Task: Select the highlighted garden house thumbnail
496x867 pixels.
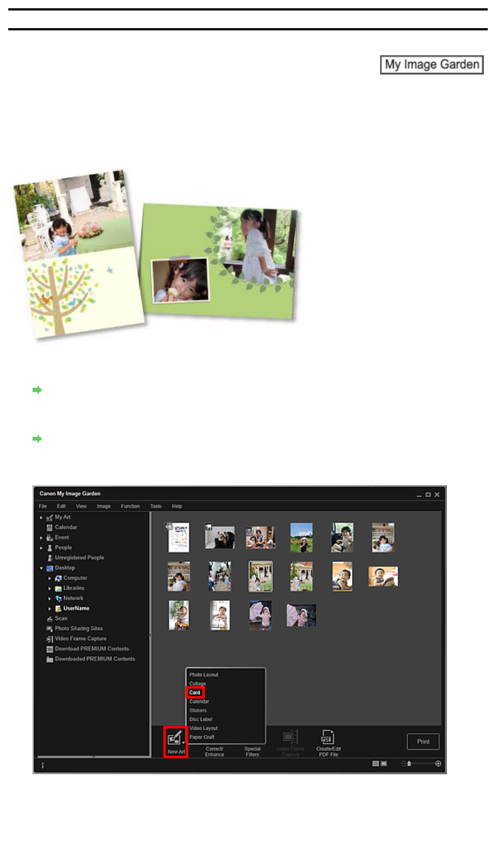Action: tap(260, 576)
